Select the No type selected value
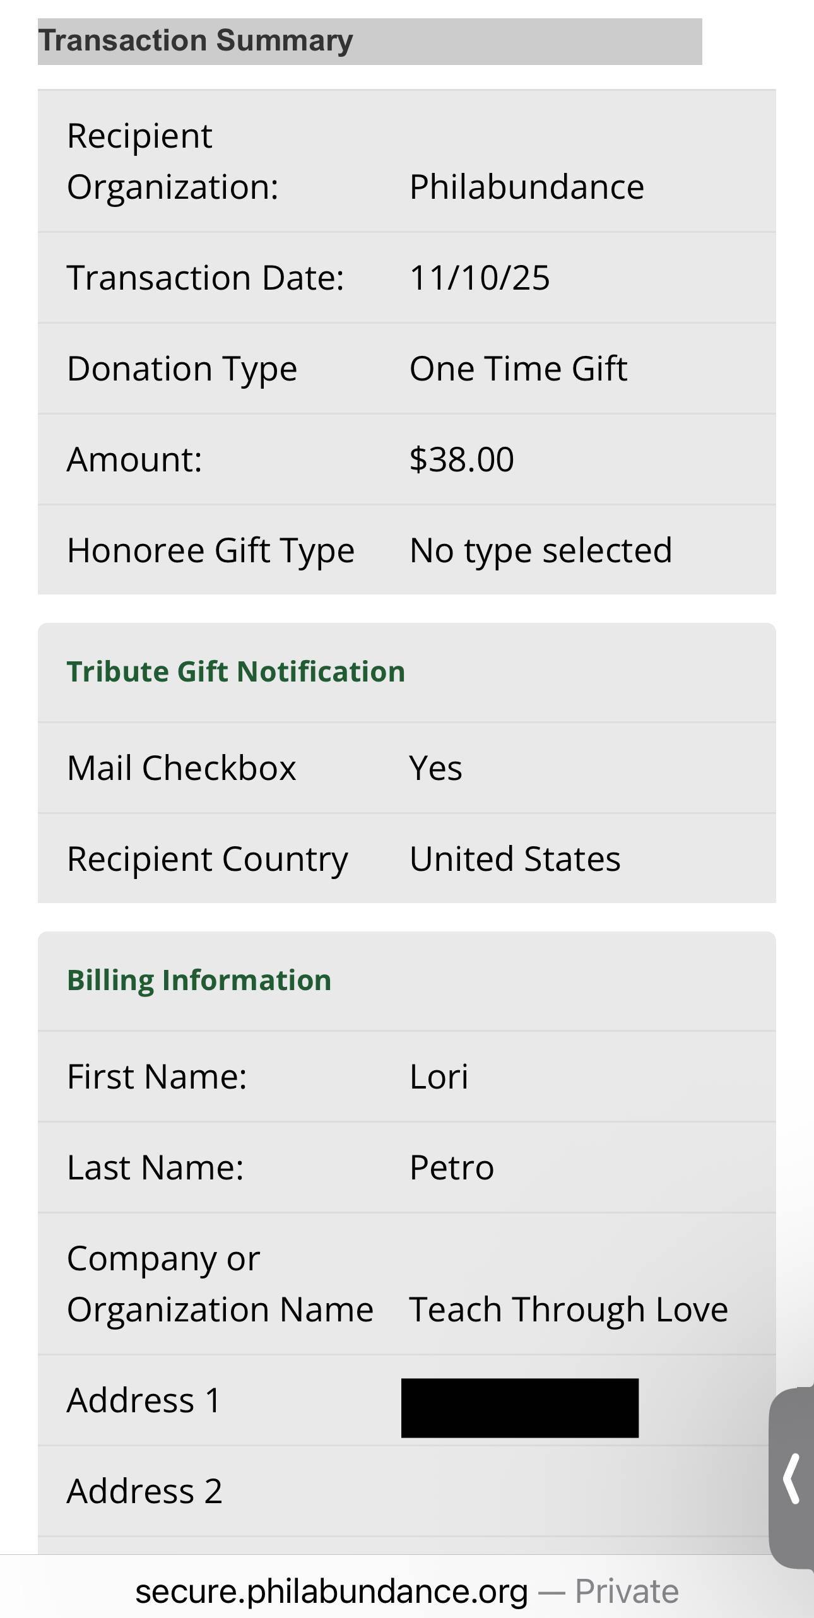814x1618 pixels. [540, 550]
